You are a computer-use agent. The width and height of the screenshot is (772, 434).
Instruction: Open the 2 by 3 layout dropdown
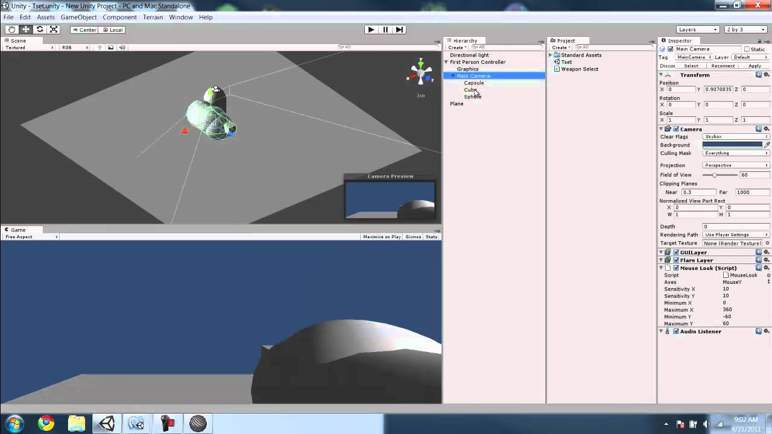[x=746, y=30]
